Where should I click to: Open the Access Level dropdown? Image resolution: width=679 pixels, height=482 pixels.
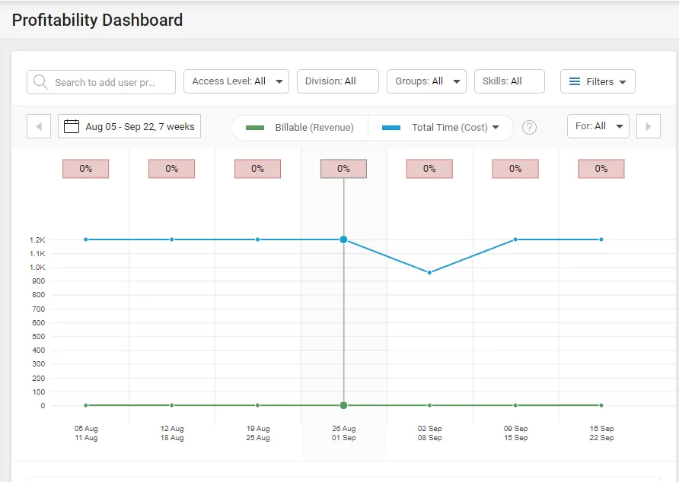coord(236,81)
